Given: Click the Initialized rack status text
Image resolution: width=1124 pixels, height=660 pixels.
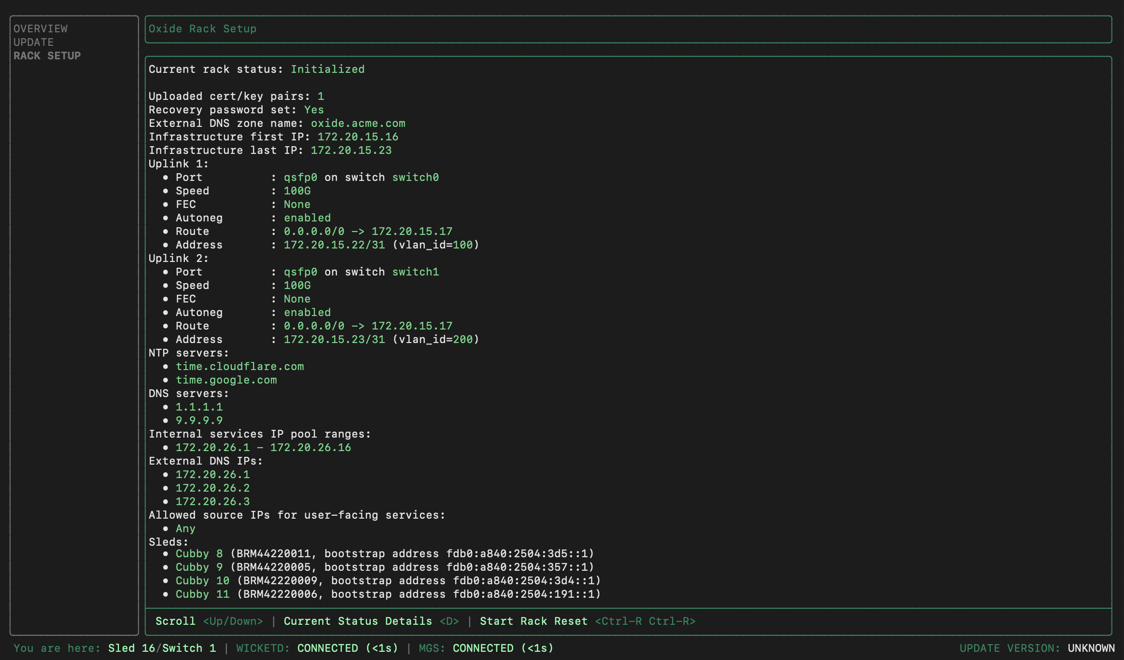Looking at the screenshot, I should [327, 69].
